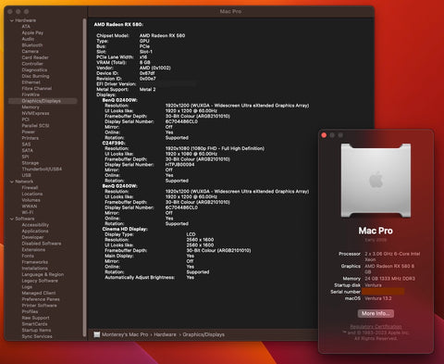Open the Regulatory Certification link
This screenshot has height=364, width=444.
[x=376, y=326]
